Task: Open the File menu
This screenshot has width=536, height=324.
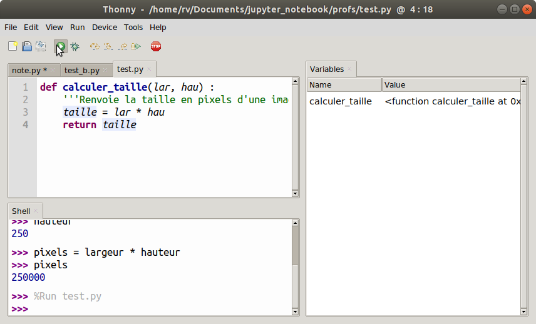Action: coord(11,28)
